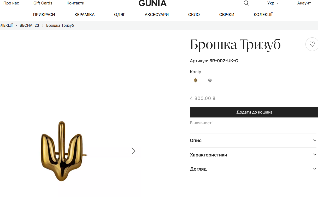318x197 pixels.
Task: Open the КЕРАМІКА menu
Action: point(85,15)
